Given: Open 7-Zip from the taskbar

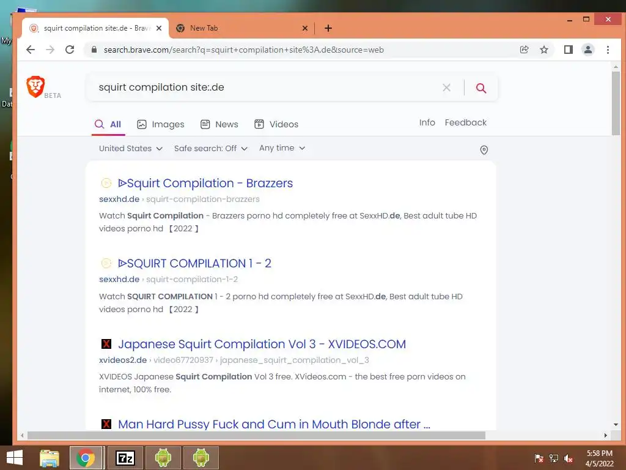Looking at the screenshot, I should pos(125,458).
